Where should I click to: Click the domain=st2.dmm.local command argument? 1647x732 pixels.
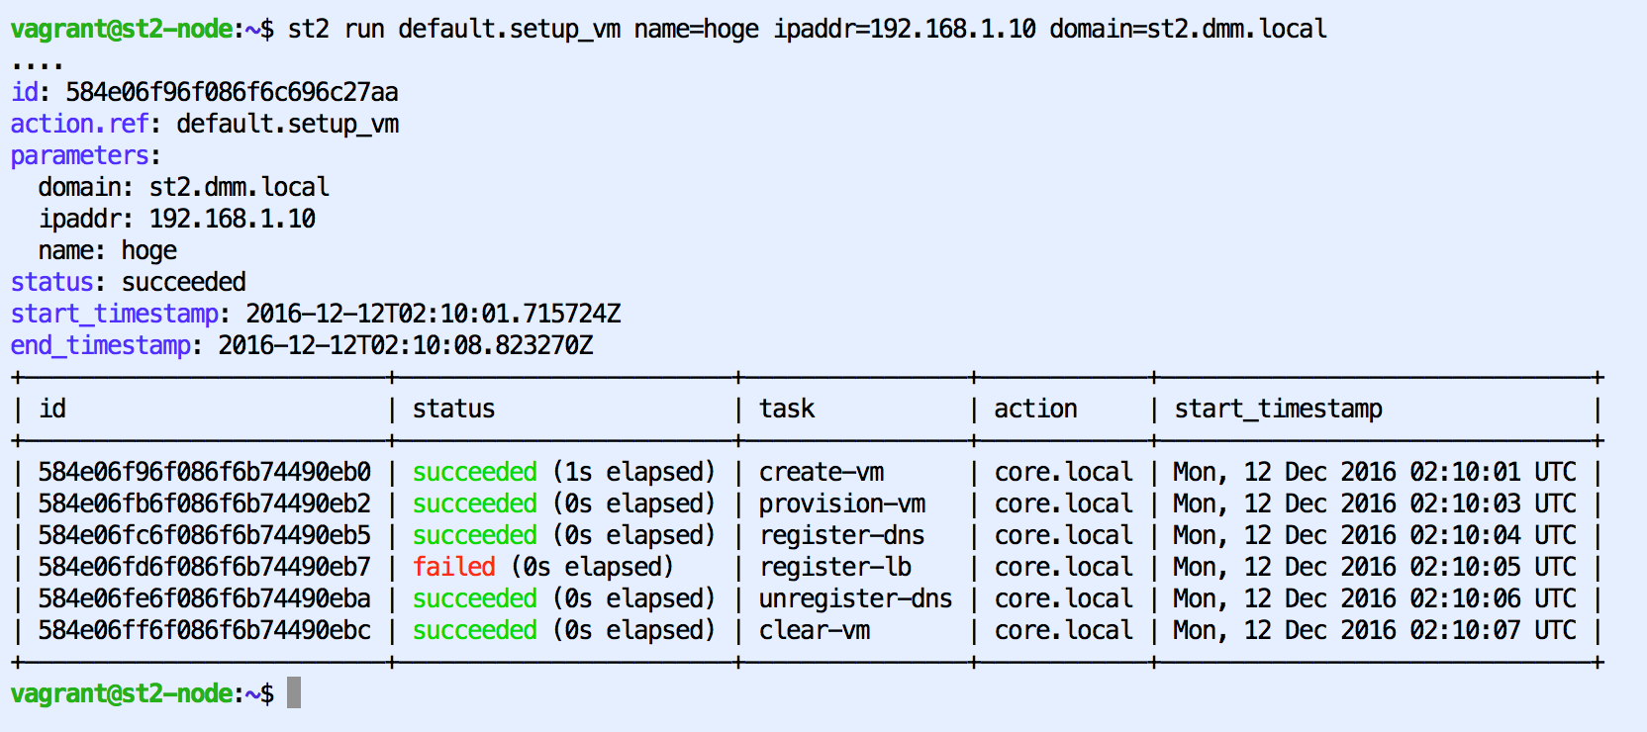(1188, 29)
